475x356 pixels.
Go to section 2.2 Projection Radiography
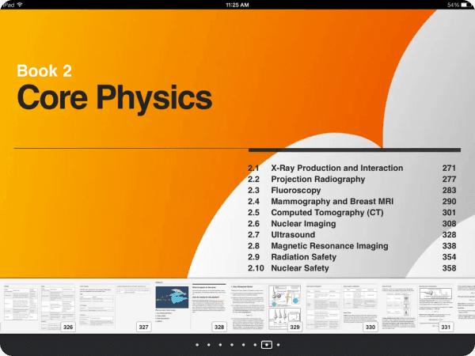[x=317, y=180]
